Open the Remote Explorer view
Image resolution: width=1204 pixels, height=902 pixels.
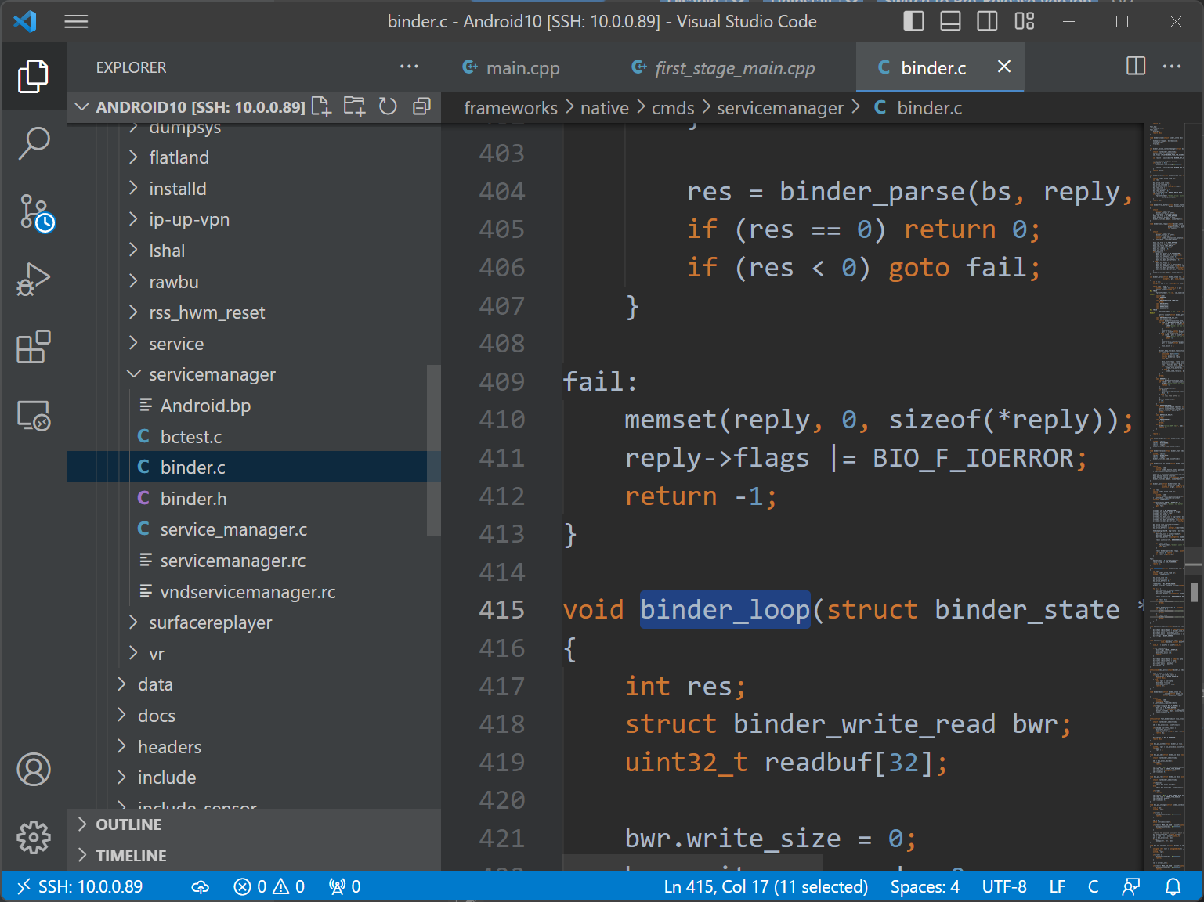34,415
